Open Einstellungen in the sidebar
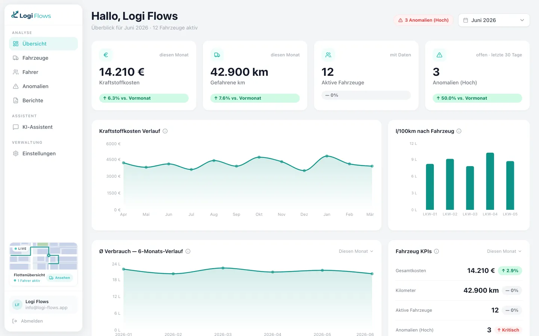 click(43, 153)
